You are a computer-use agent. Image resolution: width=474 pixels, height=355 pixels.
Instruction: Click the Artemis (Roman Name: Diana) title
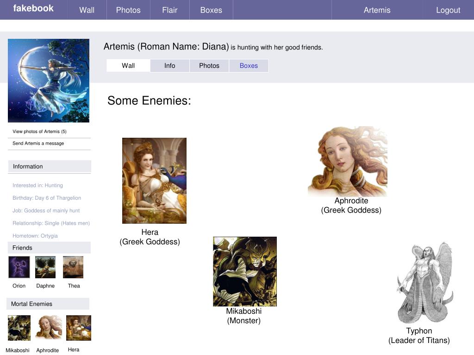(x=166, y=47)
